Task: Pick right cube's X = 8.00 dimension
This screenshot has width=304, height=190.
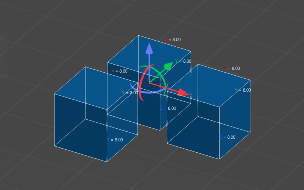Action: [x=232, y=68]
